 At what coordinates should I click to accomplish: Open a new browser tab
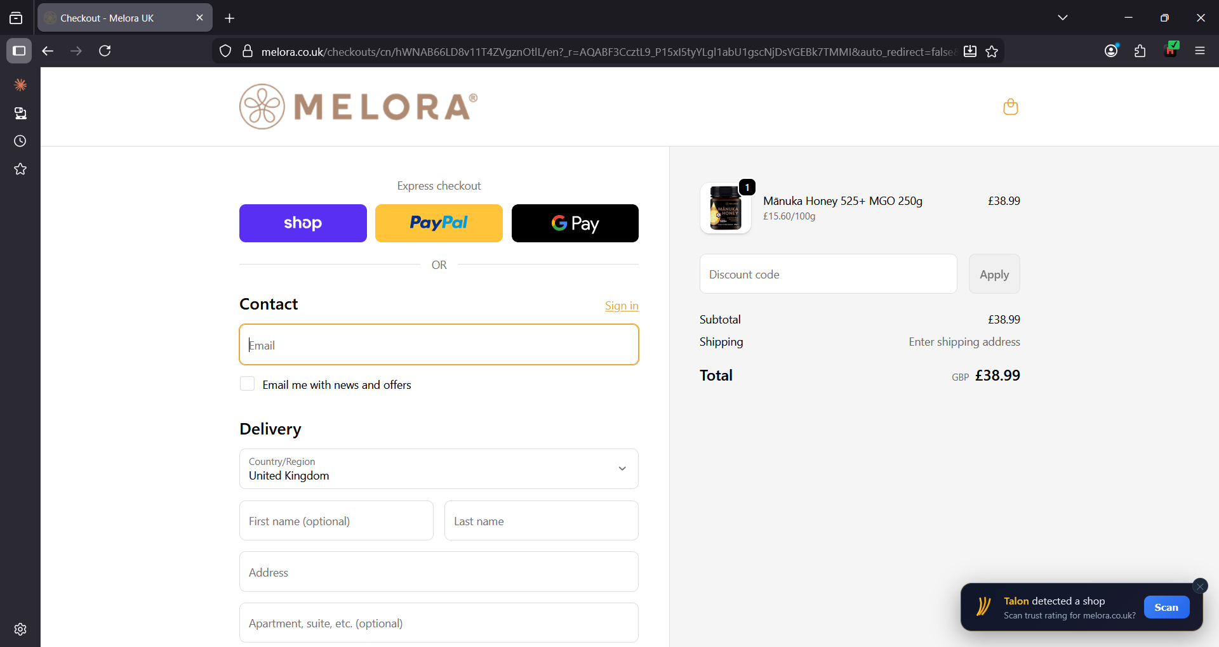tap(230, 18)
